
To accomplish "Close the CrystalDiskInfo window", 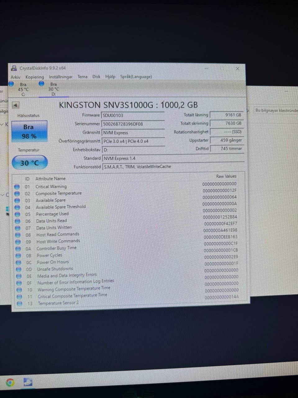I will tap(237, 68).
